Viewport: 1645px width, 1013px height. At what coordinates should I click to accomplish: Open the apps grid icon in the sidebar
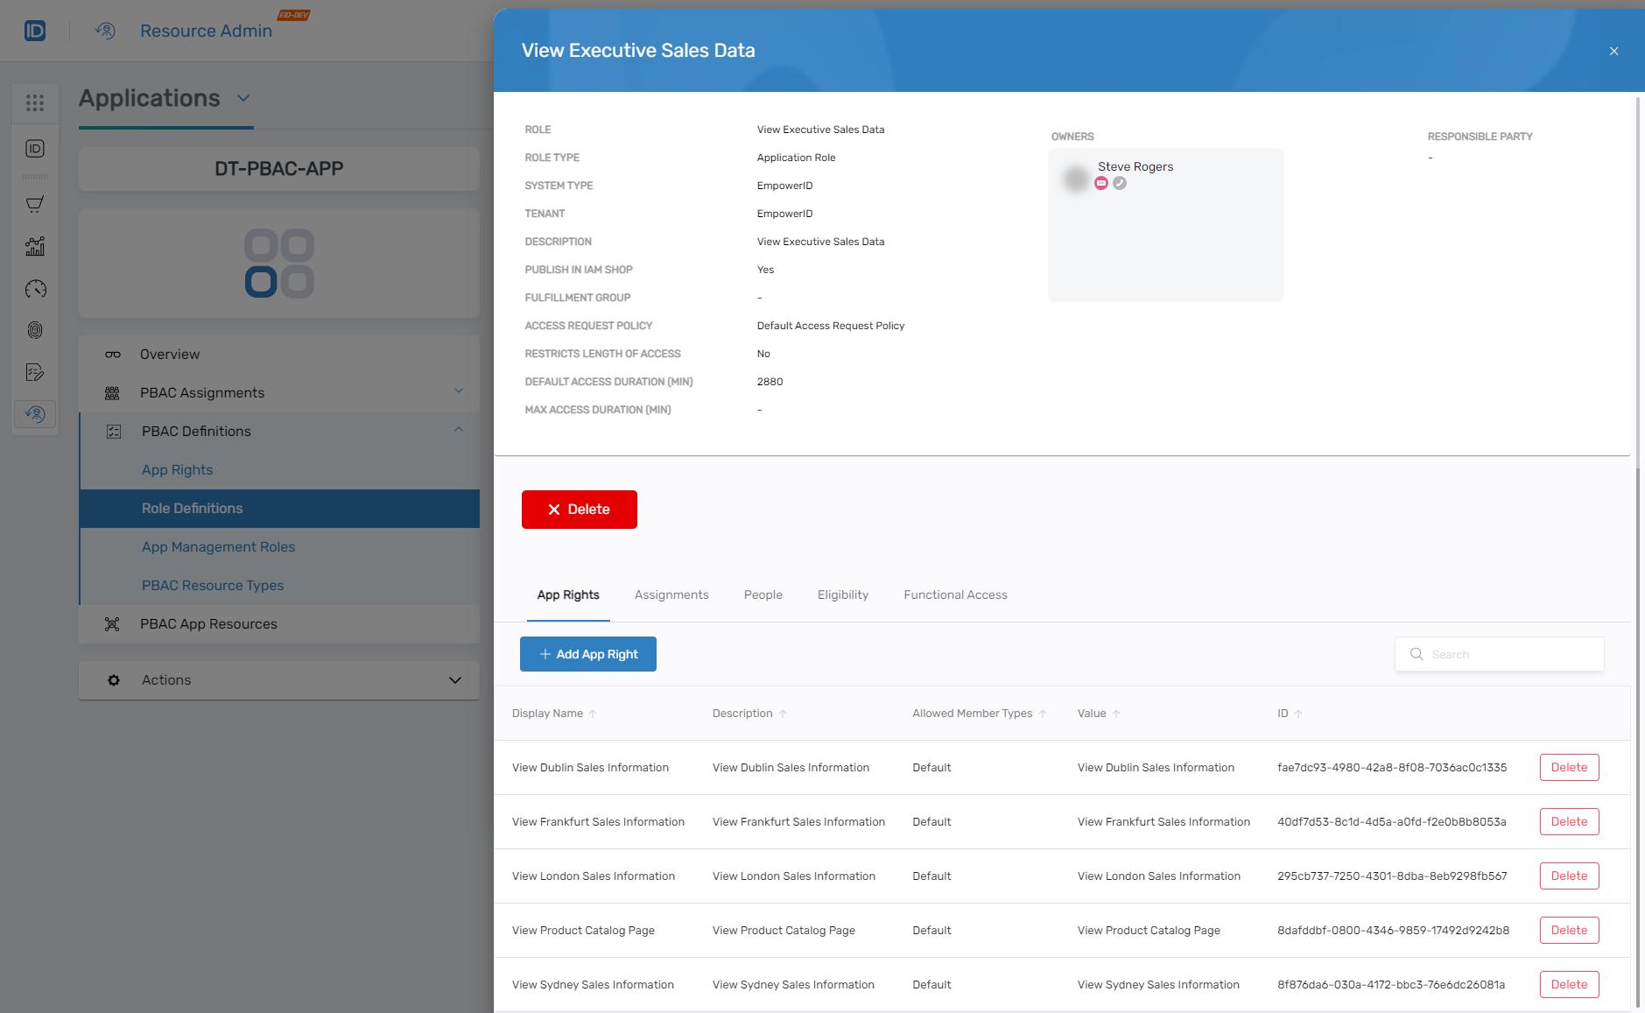[x=35, y=102]
